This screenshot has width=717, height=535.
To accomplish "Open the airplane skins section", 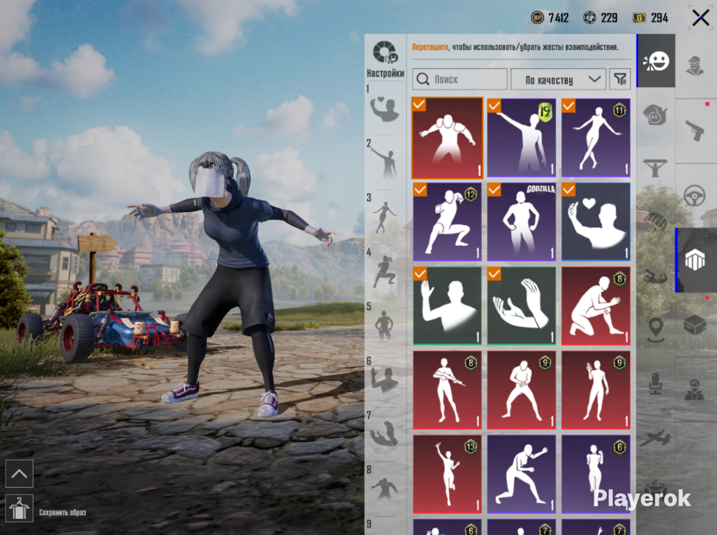I will click(655, 438).
